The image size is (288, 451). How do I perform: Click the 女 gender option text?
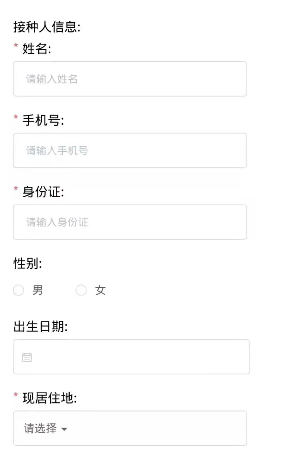pos(100,290)
